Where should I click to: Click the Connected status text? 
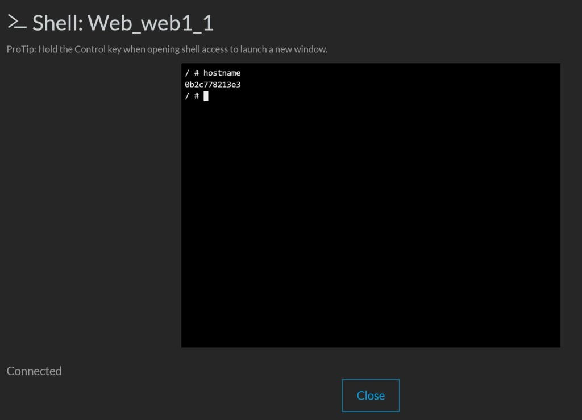click(x=34, y=371)
